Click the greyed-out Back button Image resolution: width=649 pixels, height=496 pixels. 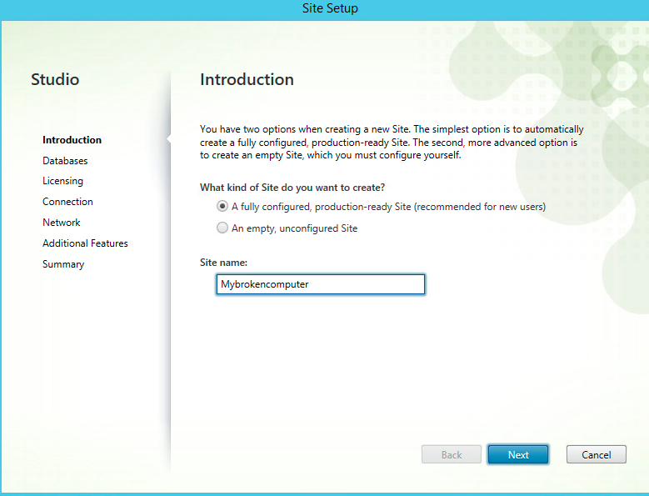point(452,454)
